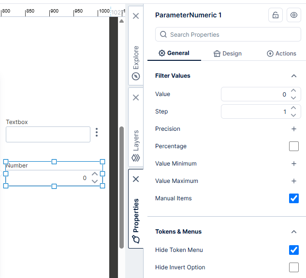Click the lightning icon on Actions tab
Viewport: 306px width, 278px height.
(270, 54)
